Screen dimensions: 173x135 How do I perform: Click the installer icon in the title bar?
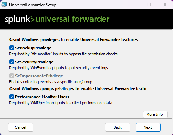4,5
